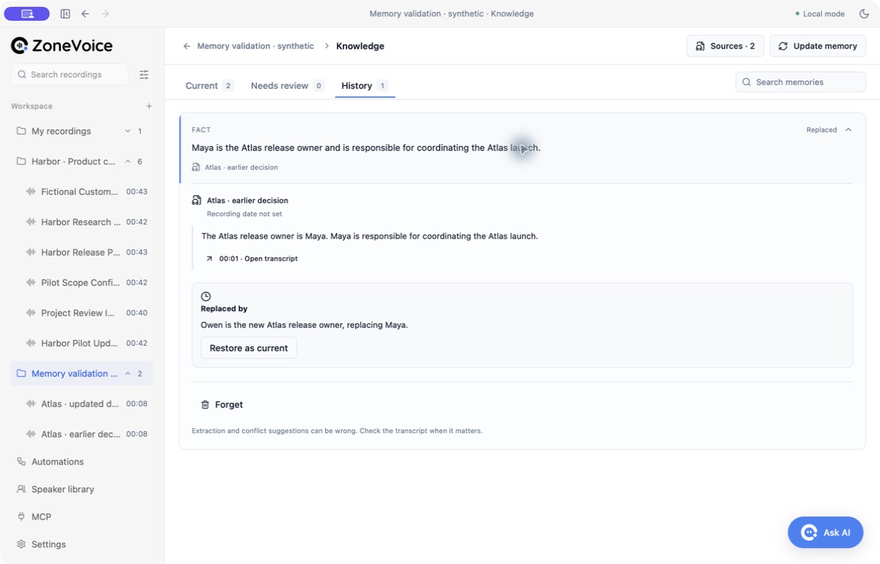Switch to Current tab
Viewport: 880px width, 564px height.
click(208, 85)
